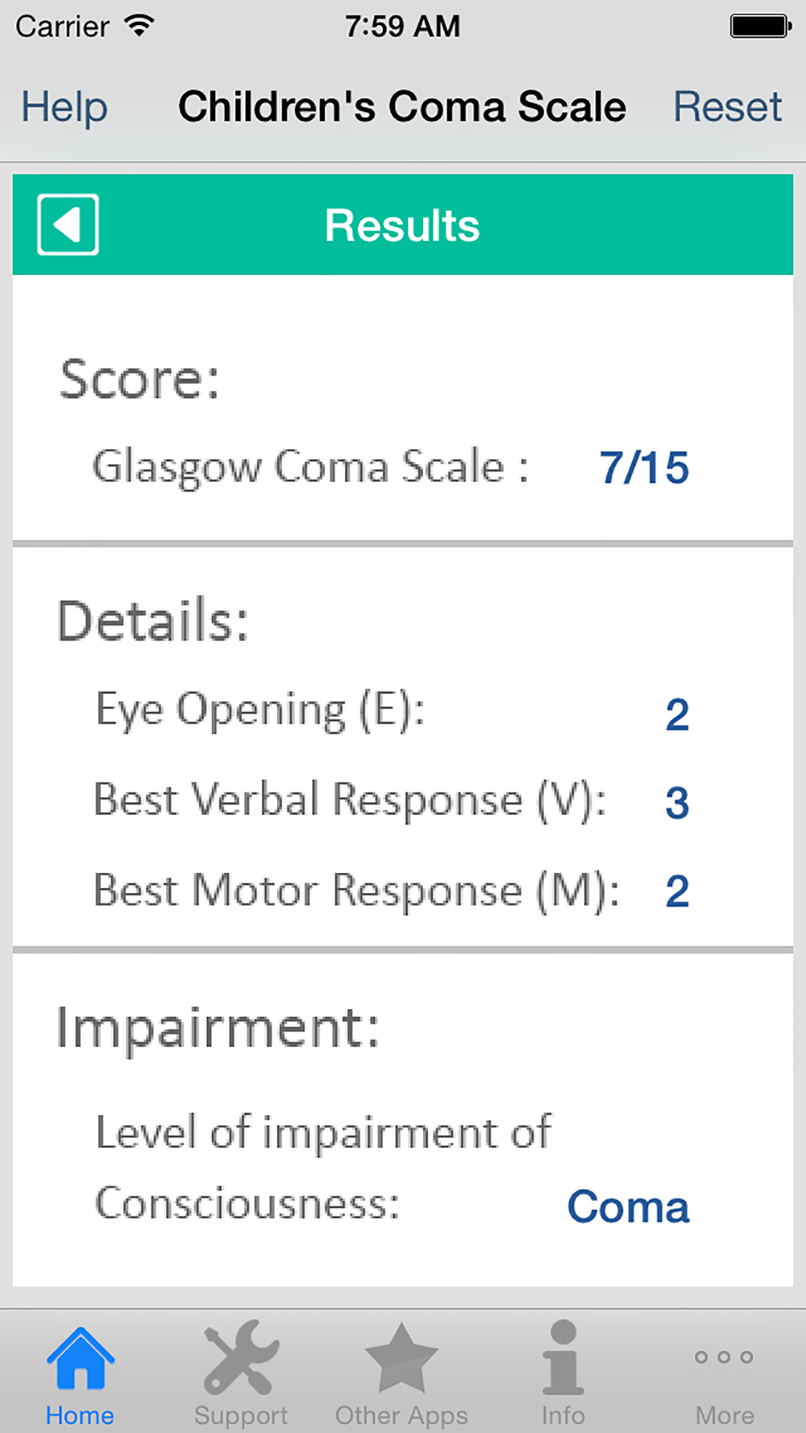
Task: Tap the 7/15 Glasgow score value
Action: pos(644,467)
